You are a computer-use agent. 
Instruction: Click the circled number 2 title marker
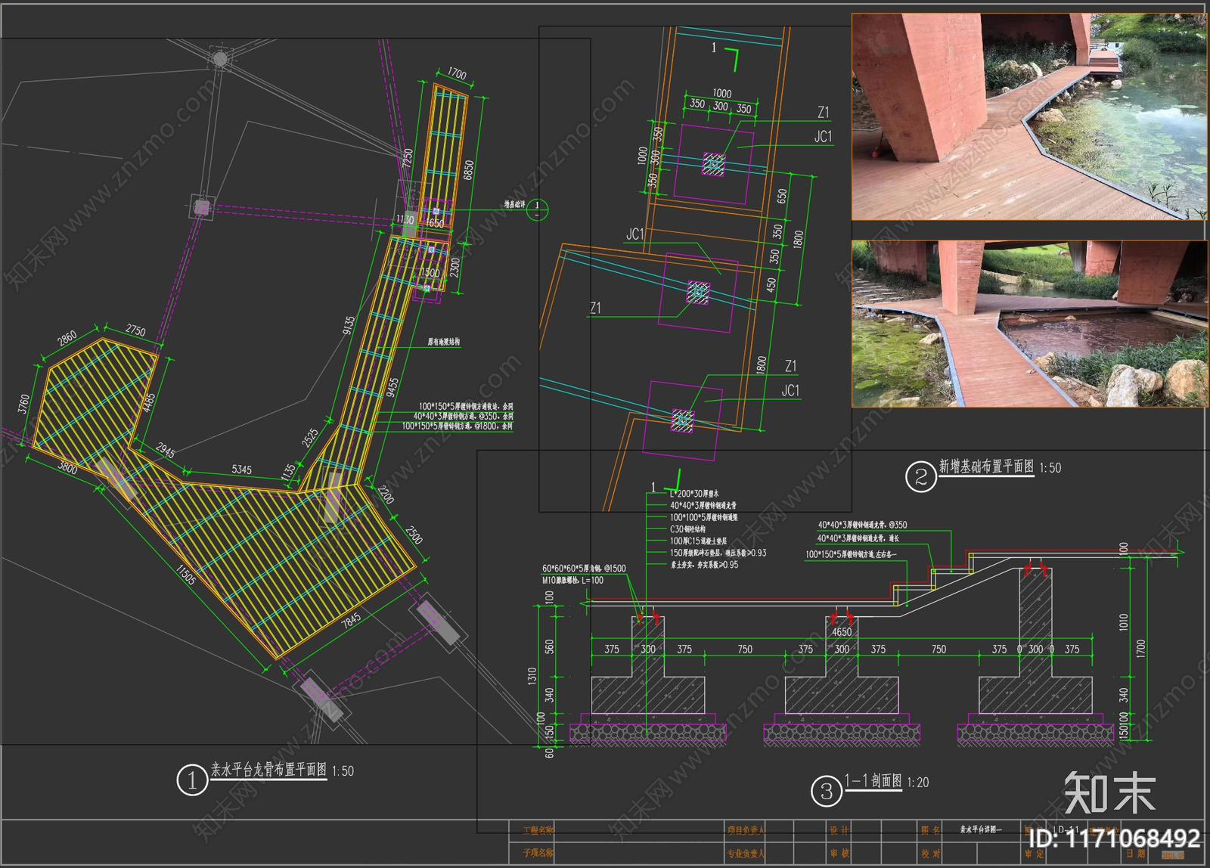coord(921,476)
